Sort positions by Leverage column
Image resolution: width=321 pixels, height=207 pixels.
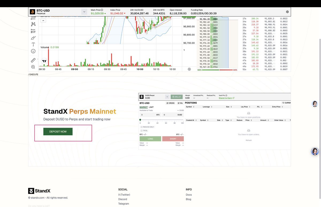pyautogui.click(x=207, y=107)
